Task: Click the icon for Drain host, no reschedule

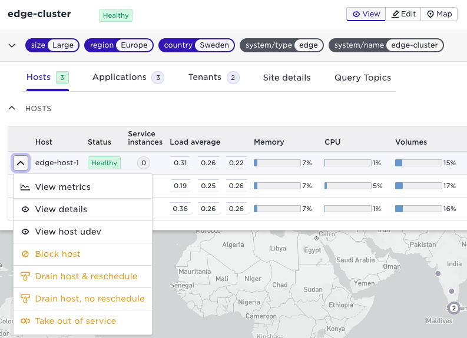Action: click(25, 299)
